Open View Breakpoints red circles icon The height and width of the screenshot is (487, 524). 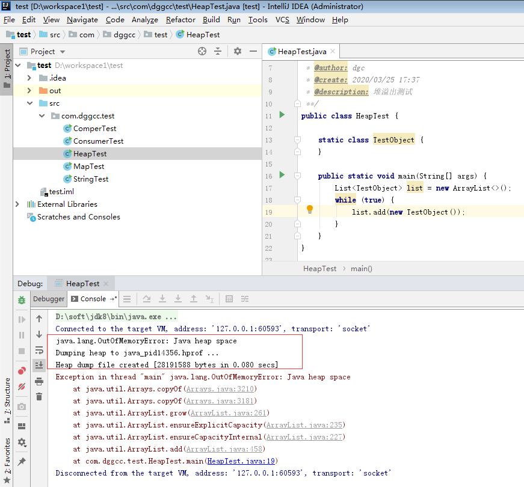coord(22,371)
